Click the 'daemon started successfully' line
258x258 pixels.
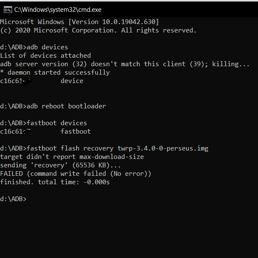point(55,73)
